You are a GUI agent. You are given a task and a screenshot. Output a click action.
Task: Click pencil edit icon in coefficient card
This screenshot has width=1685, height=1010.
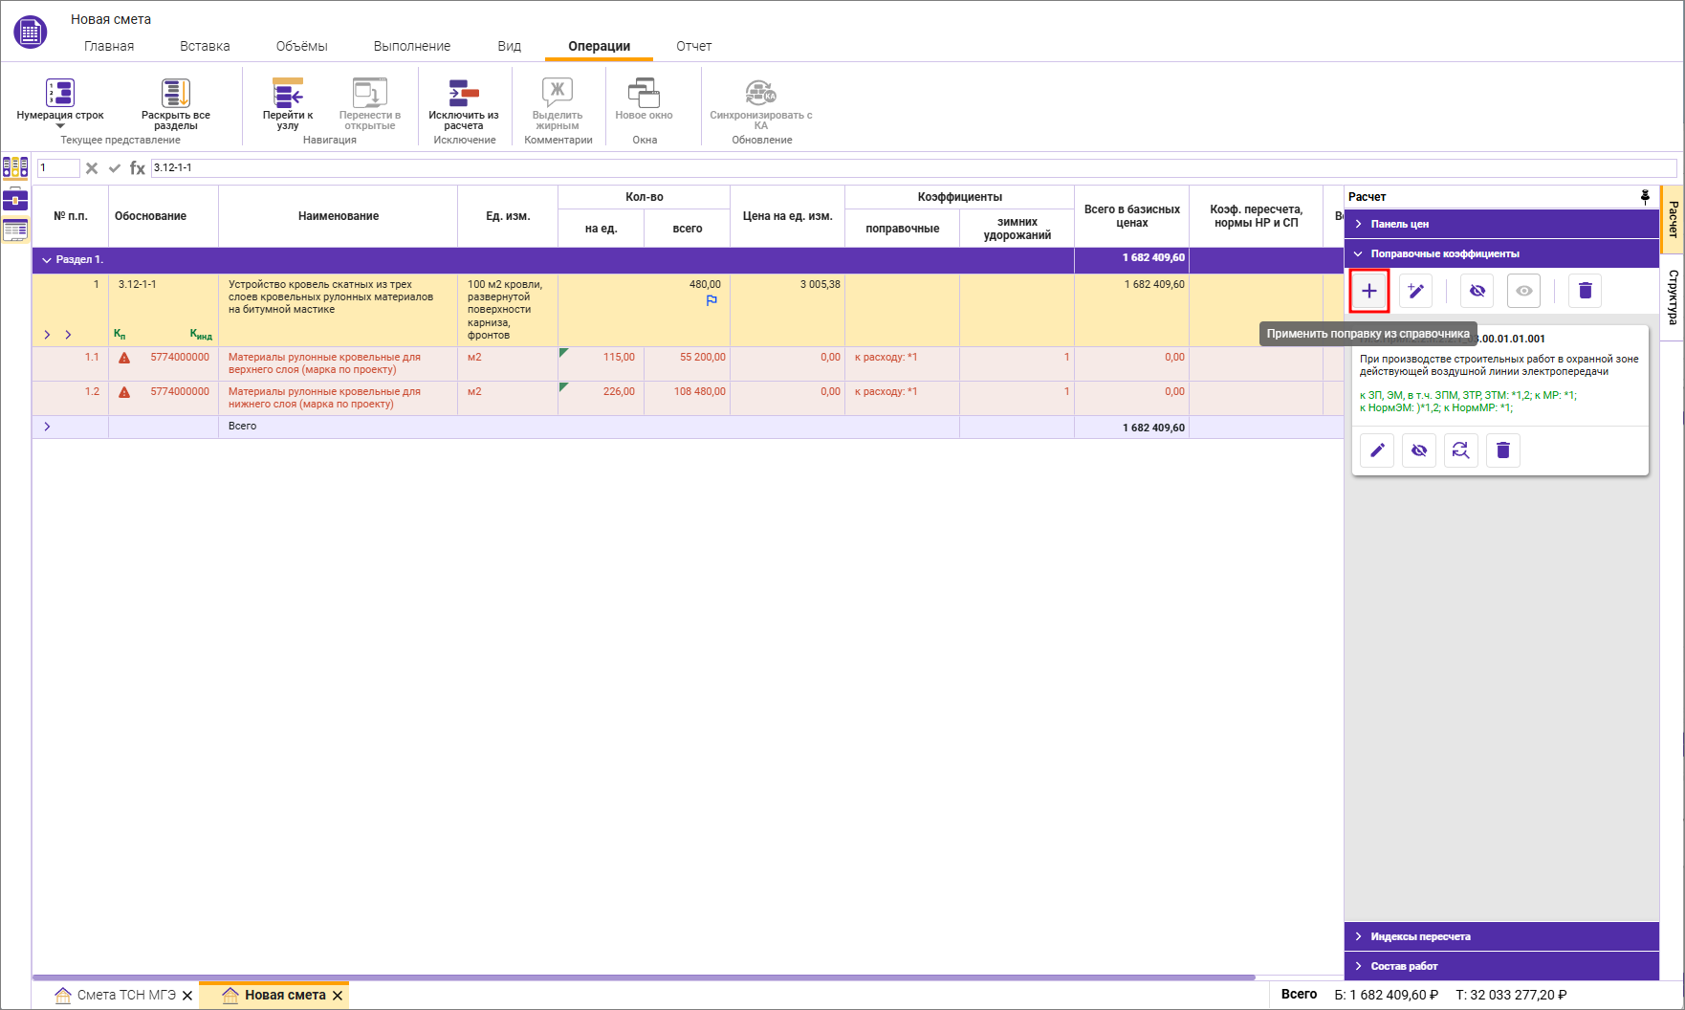[x=1377, y=450]
